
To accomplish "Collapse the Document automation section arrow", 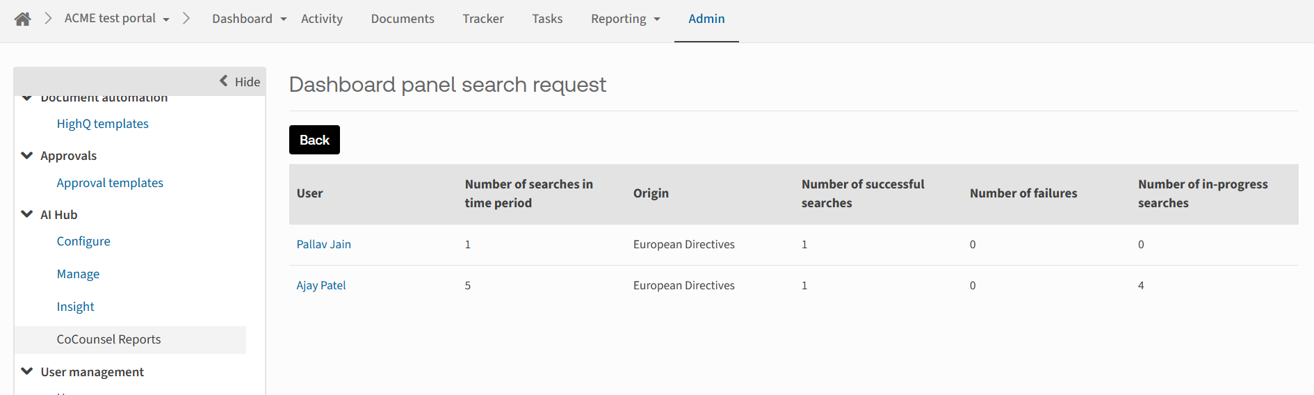I will (27, 99).
